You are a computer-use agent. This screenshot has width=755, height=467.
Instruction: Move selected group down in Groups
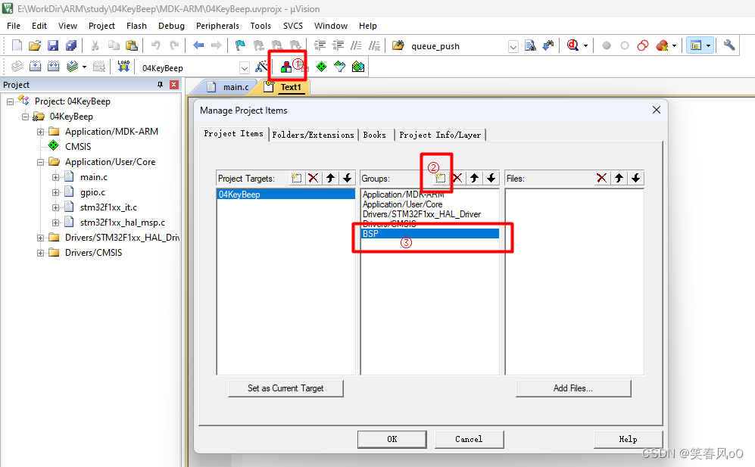click(491, 178)
